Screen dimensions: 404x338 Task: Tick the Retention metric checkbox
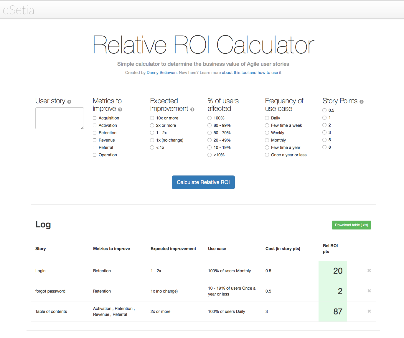pos(95,133)
